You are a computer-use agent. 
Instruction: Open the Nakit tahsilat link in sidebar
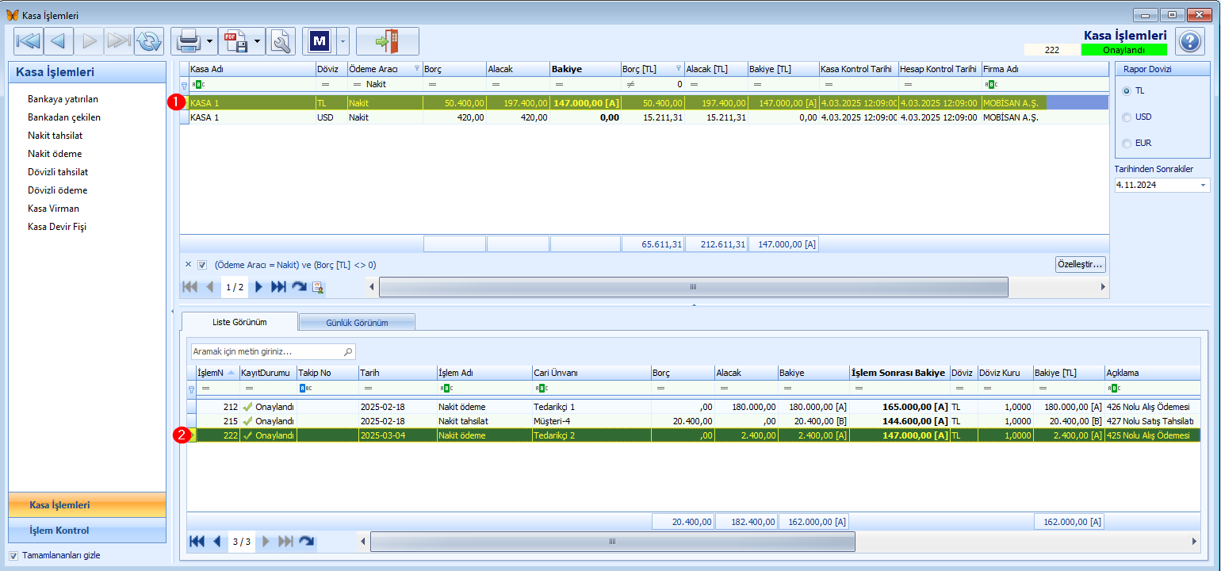55,136
